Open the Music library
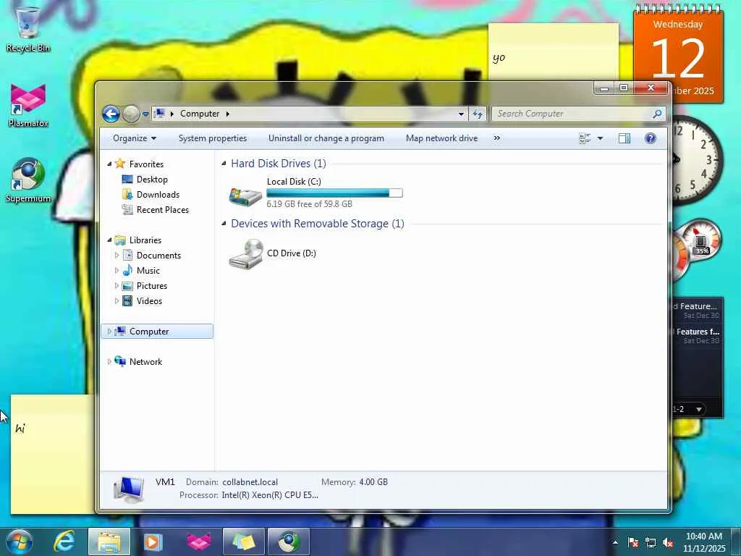741x556 pixels. 148,271
